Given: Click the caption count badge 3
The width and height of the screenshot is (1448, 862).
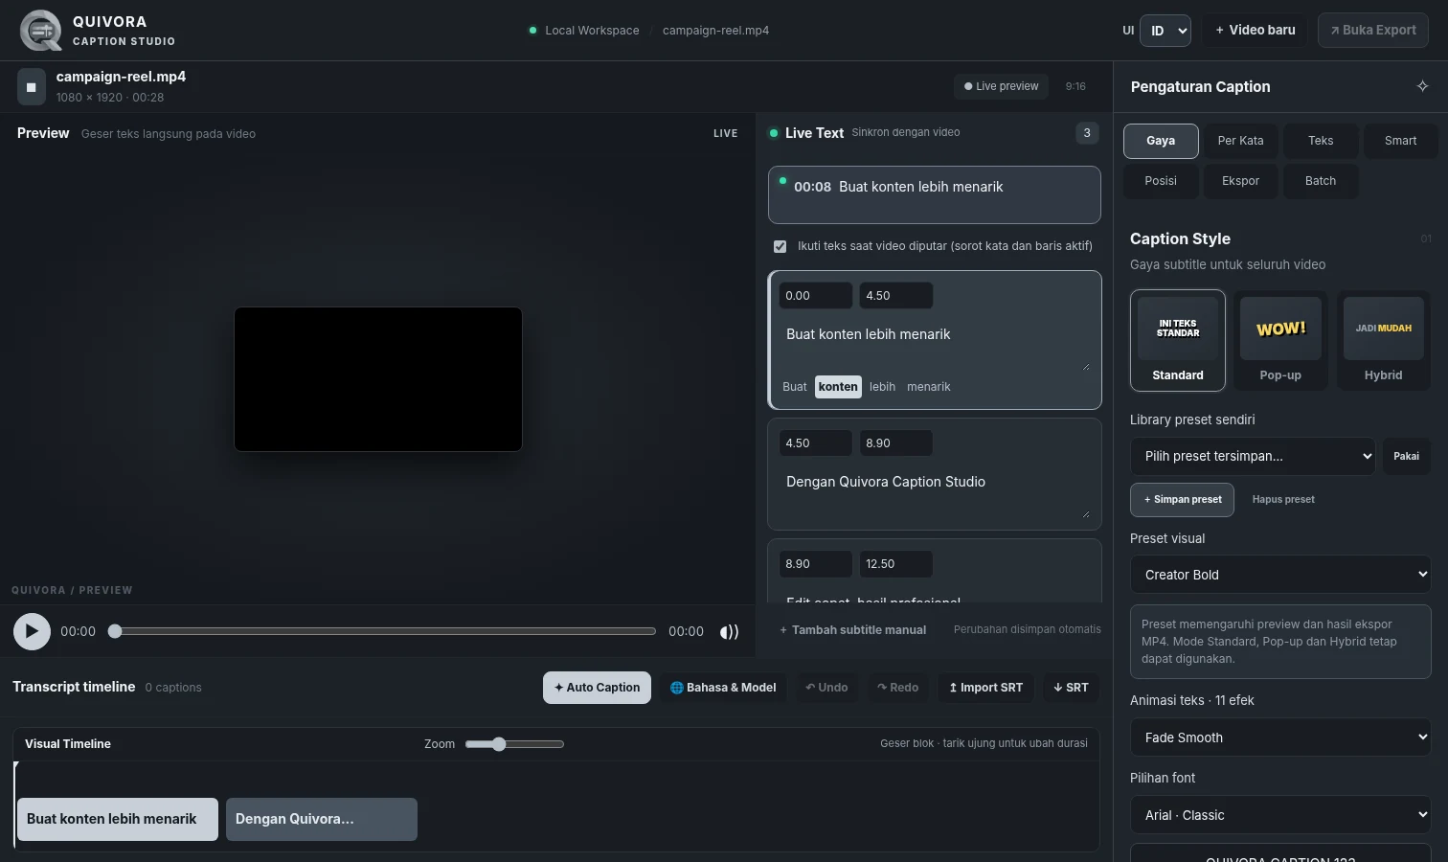Looking at the screenshot, I should click(x=1086, y=133).
